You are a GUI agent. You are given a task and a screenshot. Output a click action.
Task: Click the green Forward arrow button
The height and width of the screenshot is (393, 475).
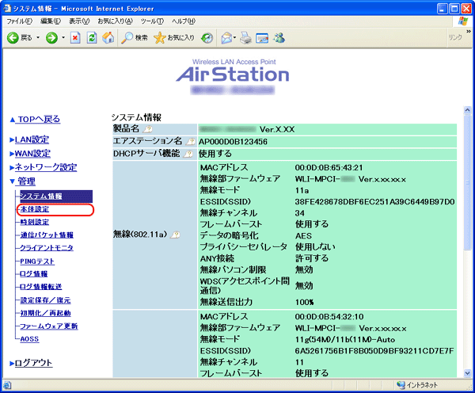[51, 38]
